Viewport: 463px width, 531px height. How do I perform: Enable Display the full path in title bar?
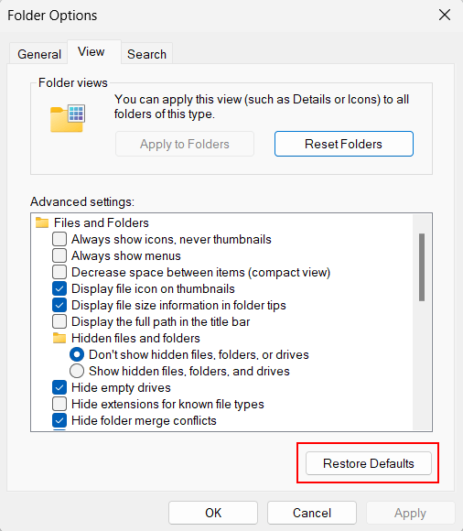pos(59,321)
